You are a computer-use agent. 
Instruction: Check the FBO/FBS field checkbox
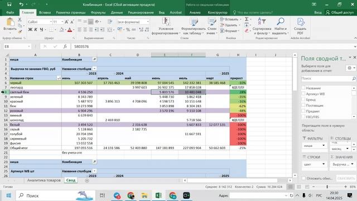tap(303, 117)
